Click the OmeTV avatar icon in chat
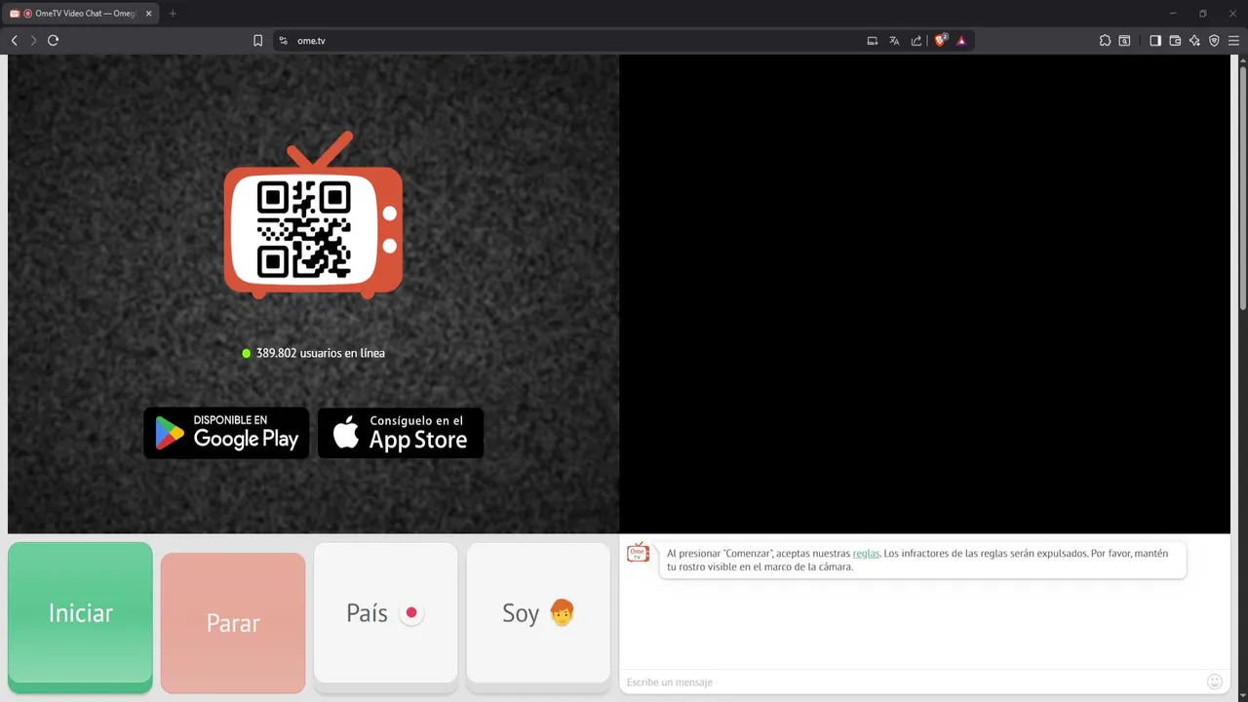 point(638,553)
